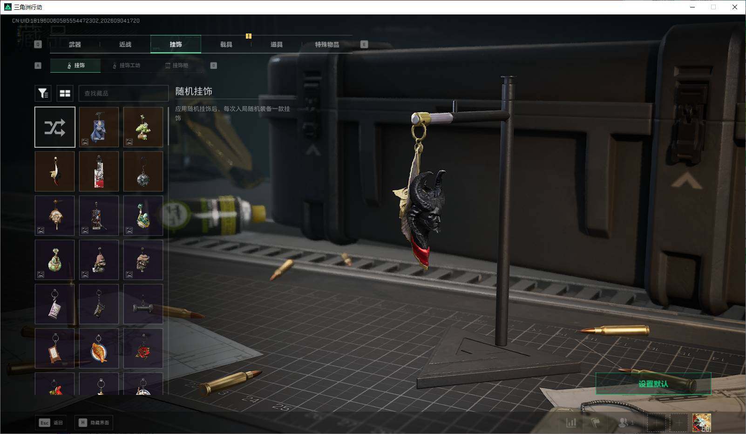The height and width of the screenshot is (434, 746).
Task: Open the 挂饰柜 sub-tab
Action: (177, 66)
